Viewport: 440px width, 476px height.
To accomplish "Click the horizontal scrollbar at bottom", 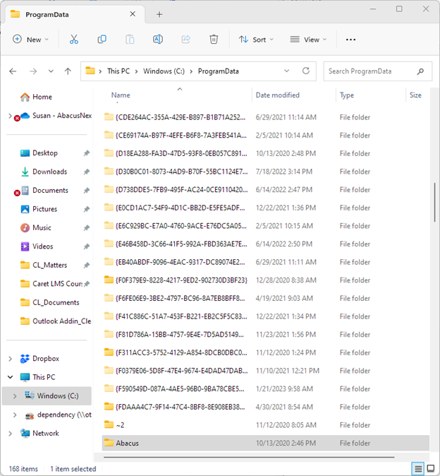I will coord(249,457).
